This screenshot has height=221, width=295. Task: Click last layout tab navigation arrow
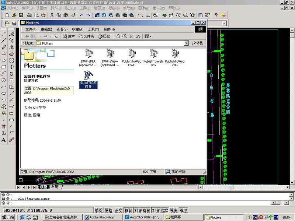coord(34,187)
